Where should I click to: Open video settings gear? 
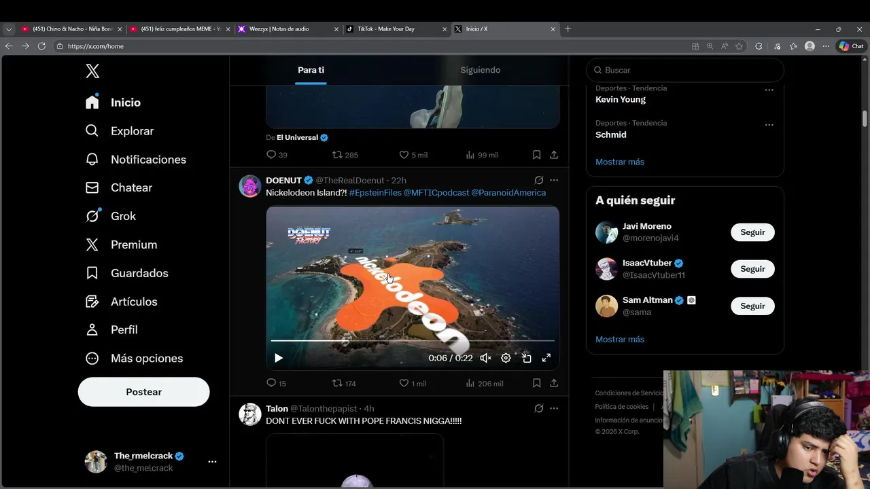[x=506, y=358]
